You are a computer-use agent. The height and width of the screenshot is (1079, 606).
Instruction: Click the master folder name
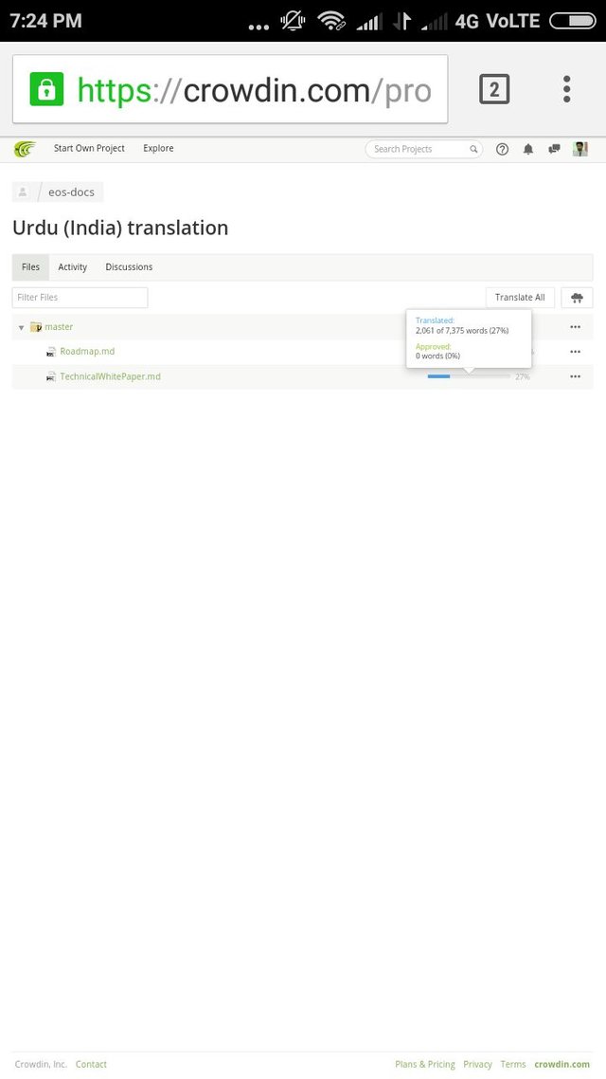59,327
